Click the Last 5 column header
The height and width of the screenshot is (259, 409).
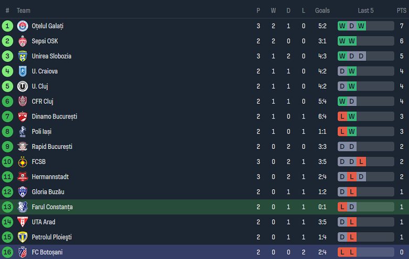click(x=365, y=10)
